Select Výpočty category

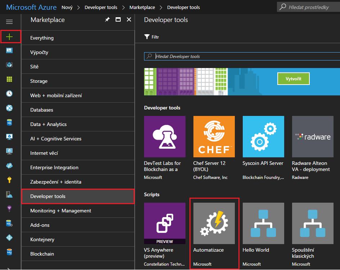coord(78,52)
